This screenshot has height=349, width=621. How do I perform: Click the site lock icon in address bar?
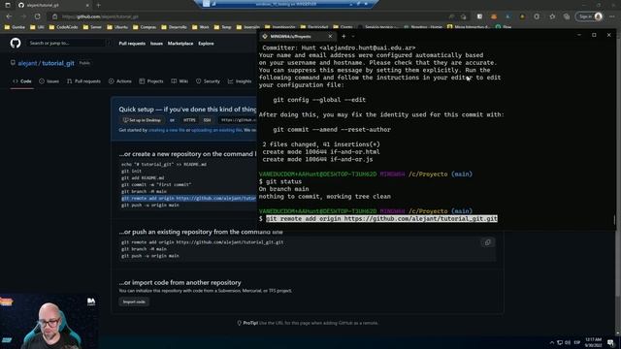[x=54, y=16]
